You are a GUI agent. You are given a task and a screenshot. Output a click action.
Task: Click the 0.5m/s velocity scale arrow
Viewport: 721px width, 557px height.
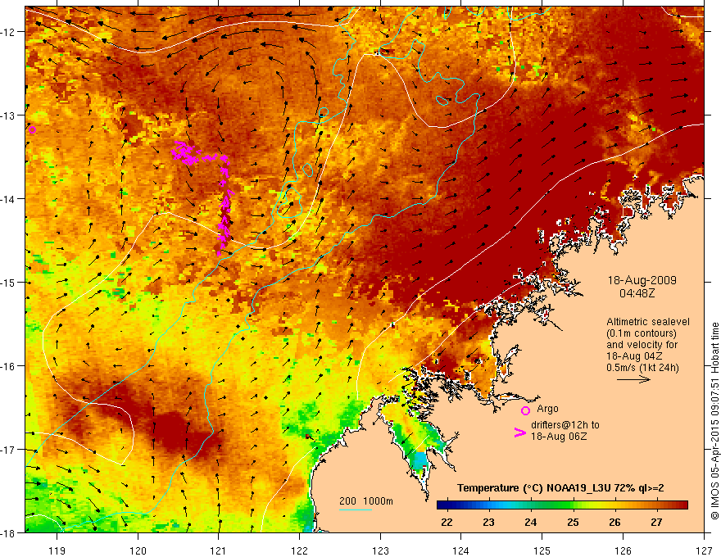633,379
